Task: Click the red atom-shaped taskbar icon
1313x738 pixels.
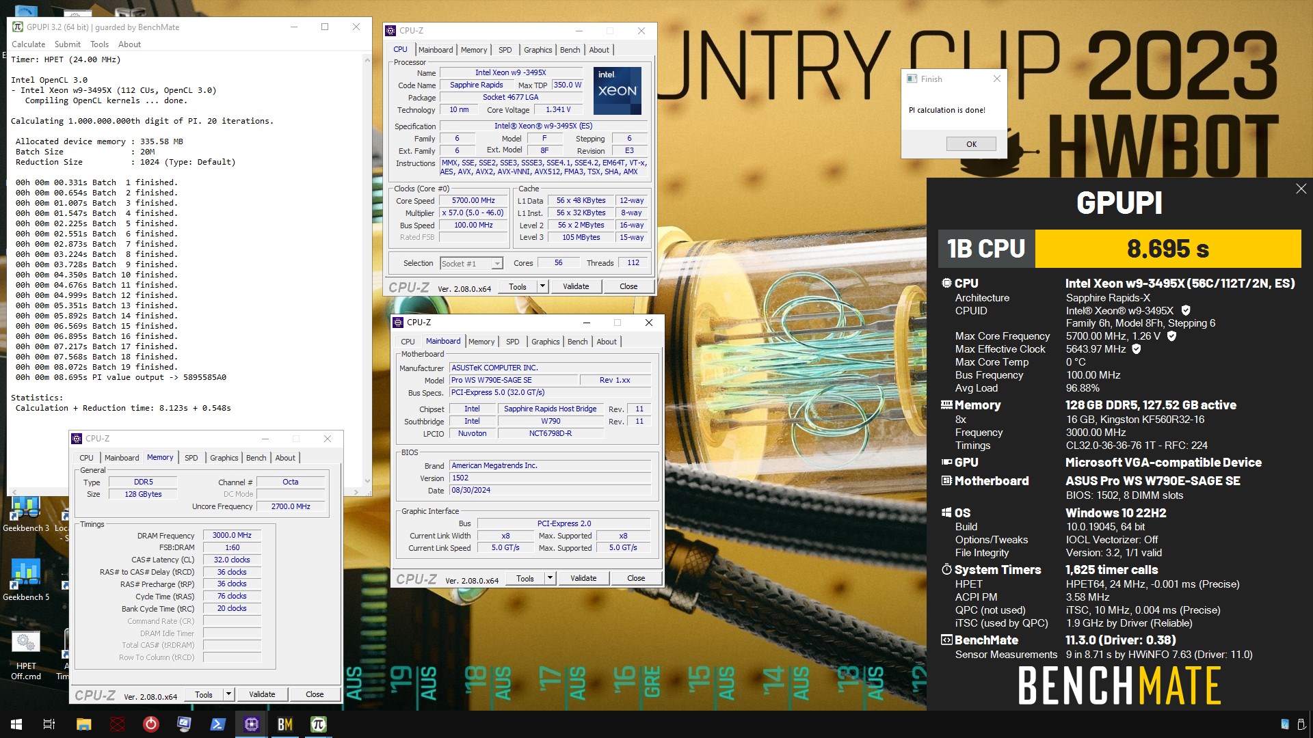Action: point(118,724)
